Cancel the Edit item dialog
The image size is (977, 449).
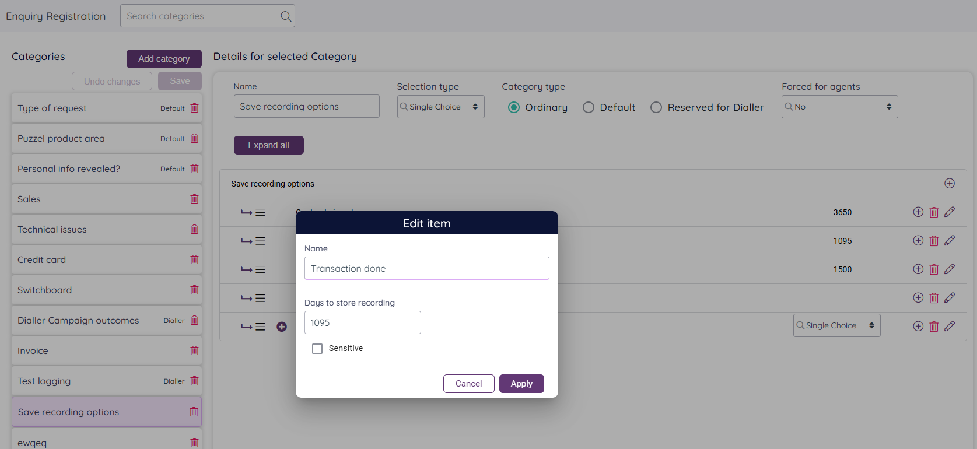pos(468,384)
